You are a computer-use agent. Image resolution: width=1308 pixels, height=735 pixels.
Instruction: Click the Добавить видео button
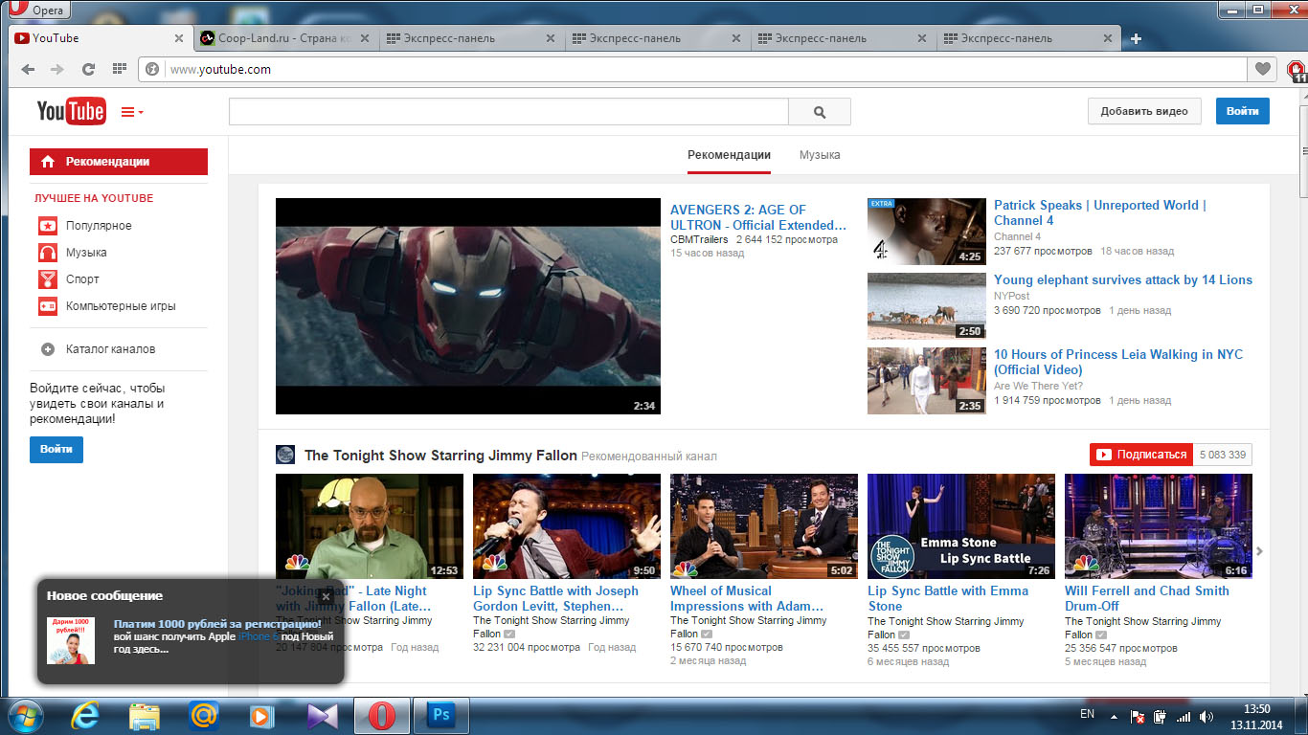pos(1144,111)
